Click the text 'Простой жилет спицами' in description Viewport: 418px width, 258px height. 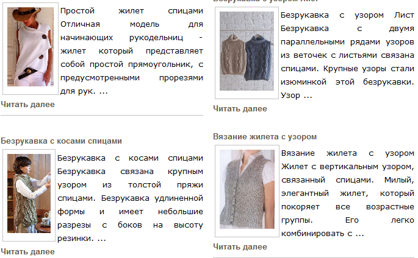tap(132, 11)
